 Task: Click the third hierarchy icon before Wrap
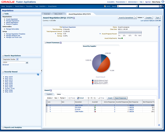tap(95, 98)
